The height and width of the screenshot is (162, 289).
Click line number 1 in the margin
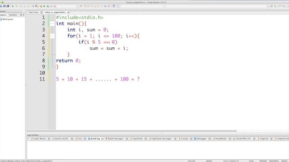(43, 18)
